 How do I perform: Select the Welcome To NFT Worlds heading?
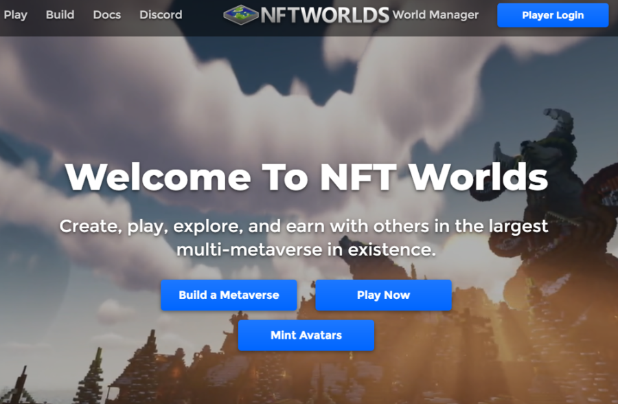307,177
